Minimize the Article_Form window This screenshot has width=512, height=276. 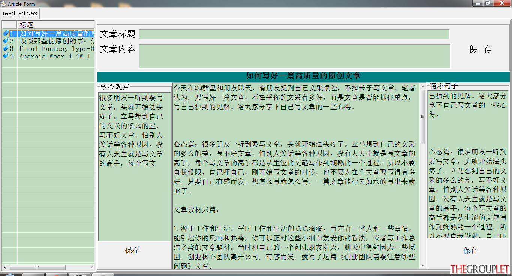477,3
